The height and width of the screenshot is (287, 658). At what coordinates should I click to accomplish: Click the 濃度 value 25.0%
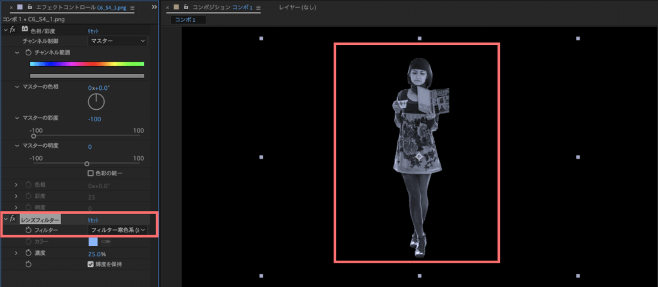(x=97, y=254)
